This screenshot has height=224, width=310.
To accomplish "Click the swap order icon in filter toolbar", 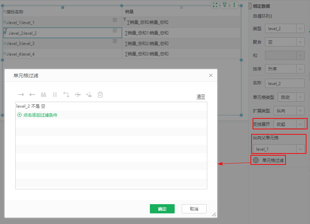I will click(x=66, y=95).
